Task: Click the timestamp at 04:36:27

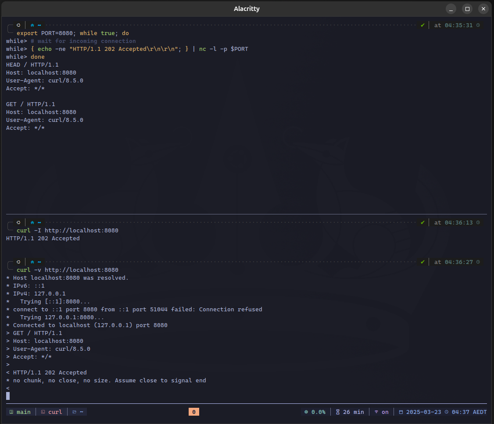Action: click(459, 262)
